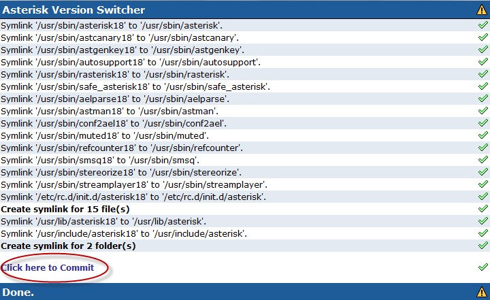
Task: Click the 'Done.' status text
Action: tap(18, 293)
